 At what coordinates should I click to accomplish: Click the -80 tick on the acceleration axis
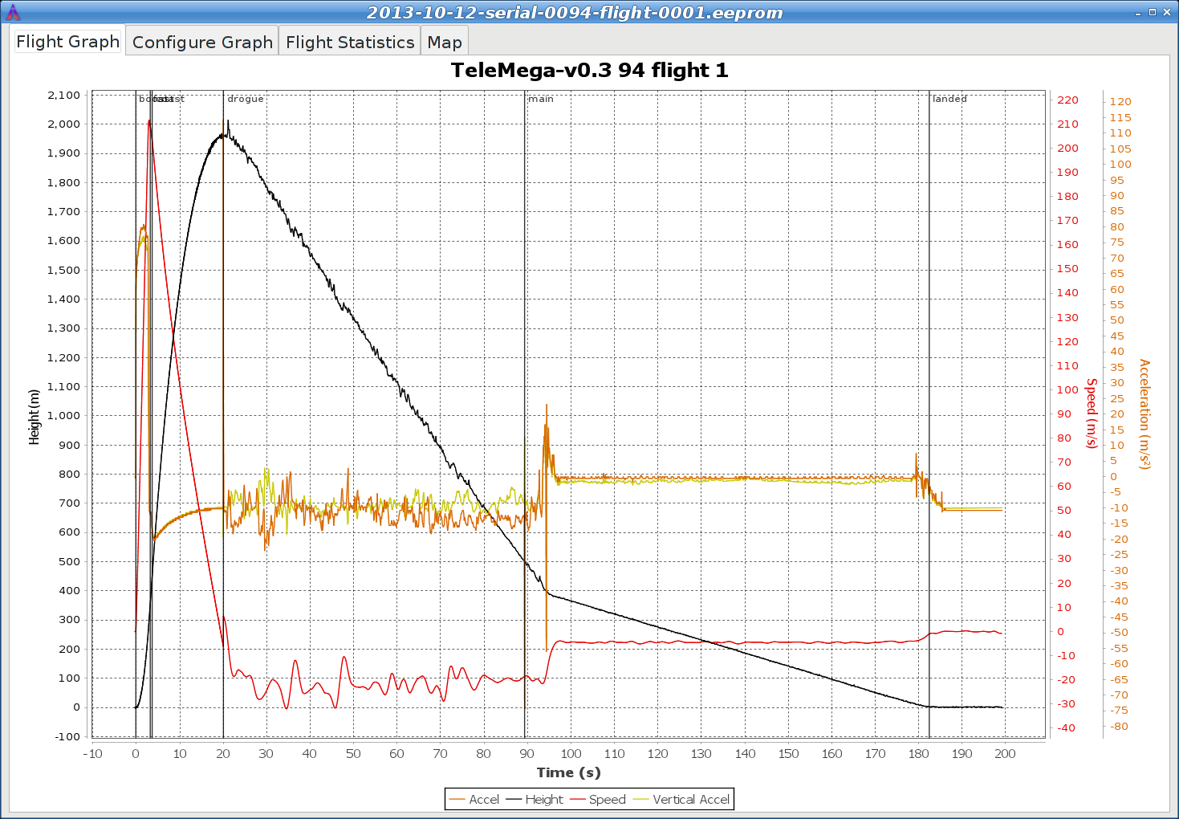1119,727
